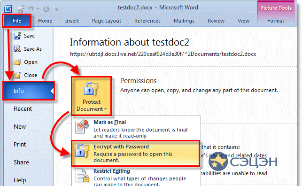Select Print in the Backstage sidebar

tap(20, 144)
